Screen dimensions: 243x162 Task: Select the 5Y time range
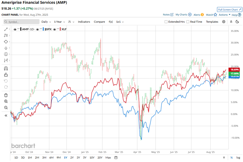click(85, 158)
